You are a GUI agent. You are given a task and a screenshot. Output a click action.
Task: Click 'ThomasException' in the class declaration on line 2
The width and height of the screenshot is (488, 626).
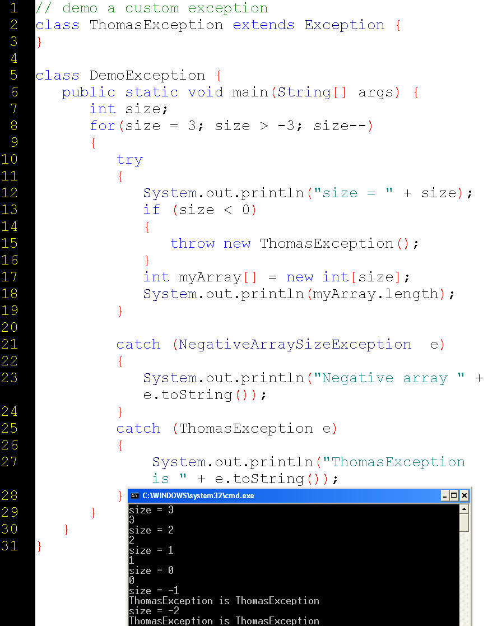[156, 25]
